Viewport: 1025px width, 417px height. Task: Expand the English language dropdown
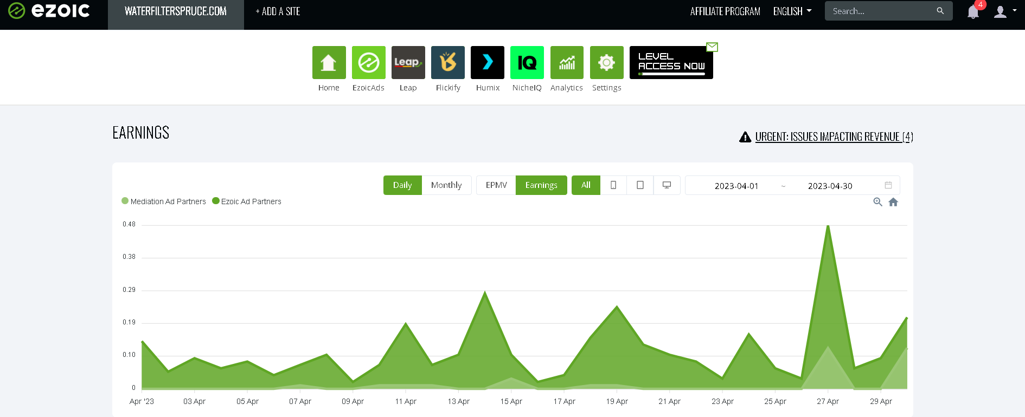tap(792, 11)
